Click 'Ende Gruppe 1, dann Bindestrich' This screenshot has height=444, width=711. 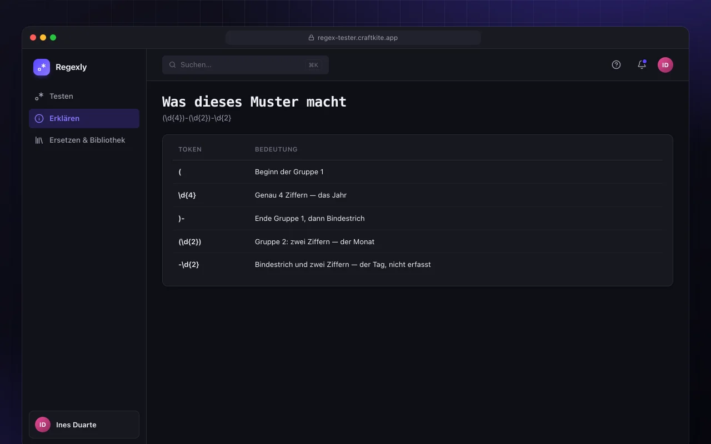pyautogui.click(x=310, y=219)
